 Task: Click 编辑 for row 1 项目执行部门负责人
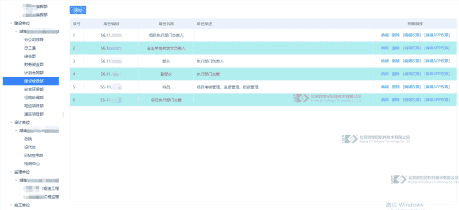pos(384,35)
